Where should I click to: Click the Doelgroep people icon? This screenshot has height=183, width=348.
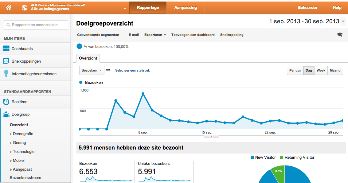(6, 114)
